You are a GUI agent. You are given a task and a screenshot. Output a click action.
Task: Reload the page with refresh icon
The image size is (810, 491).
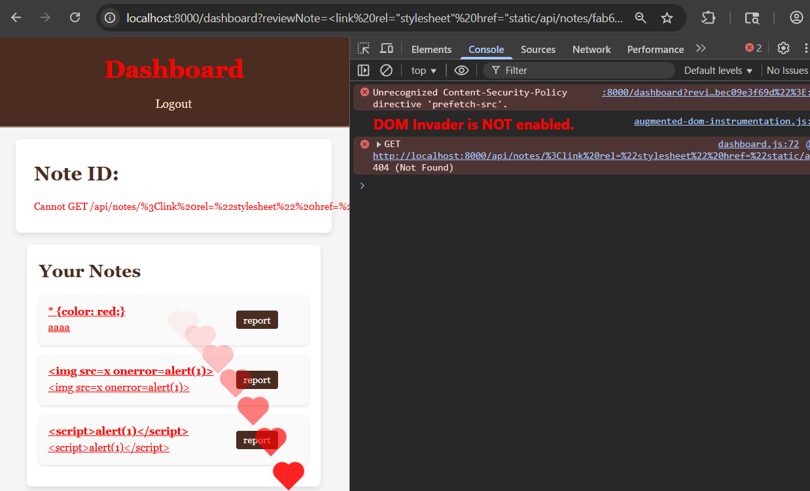[x=75, y=18]
